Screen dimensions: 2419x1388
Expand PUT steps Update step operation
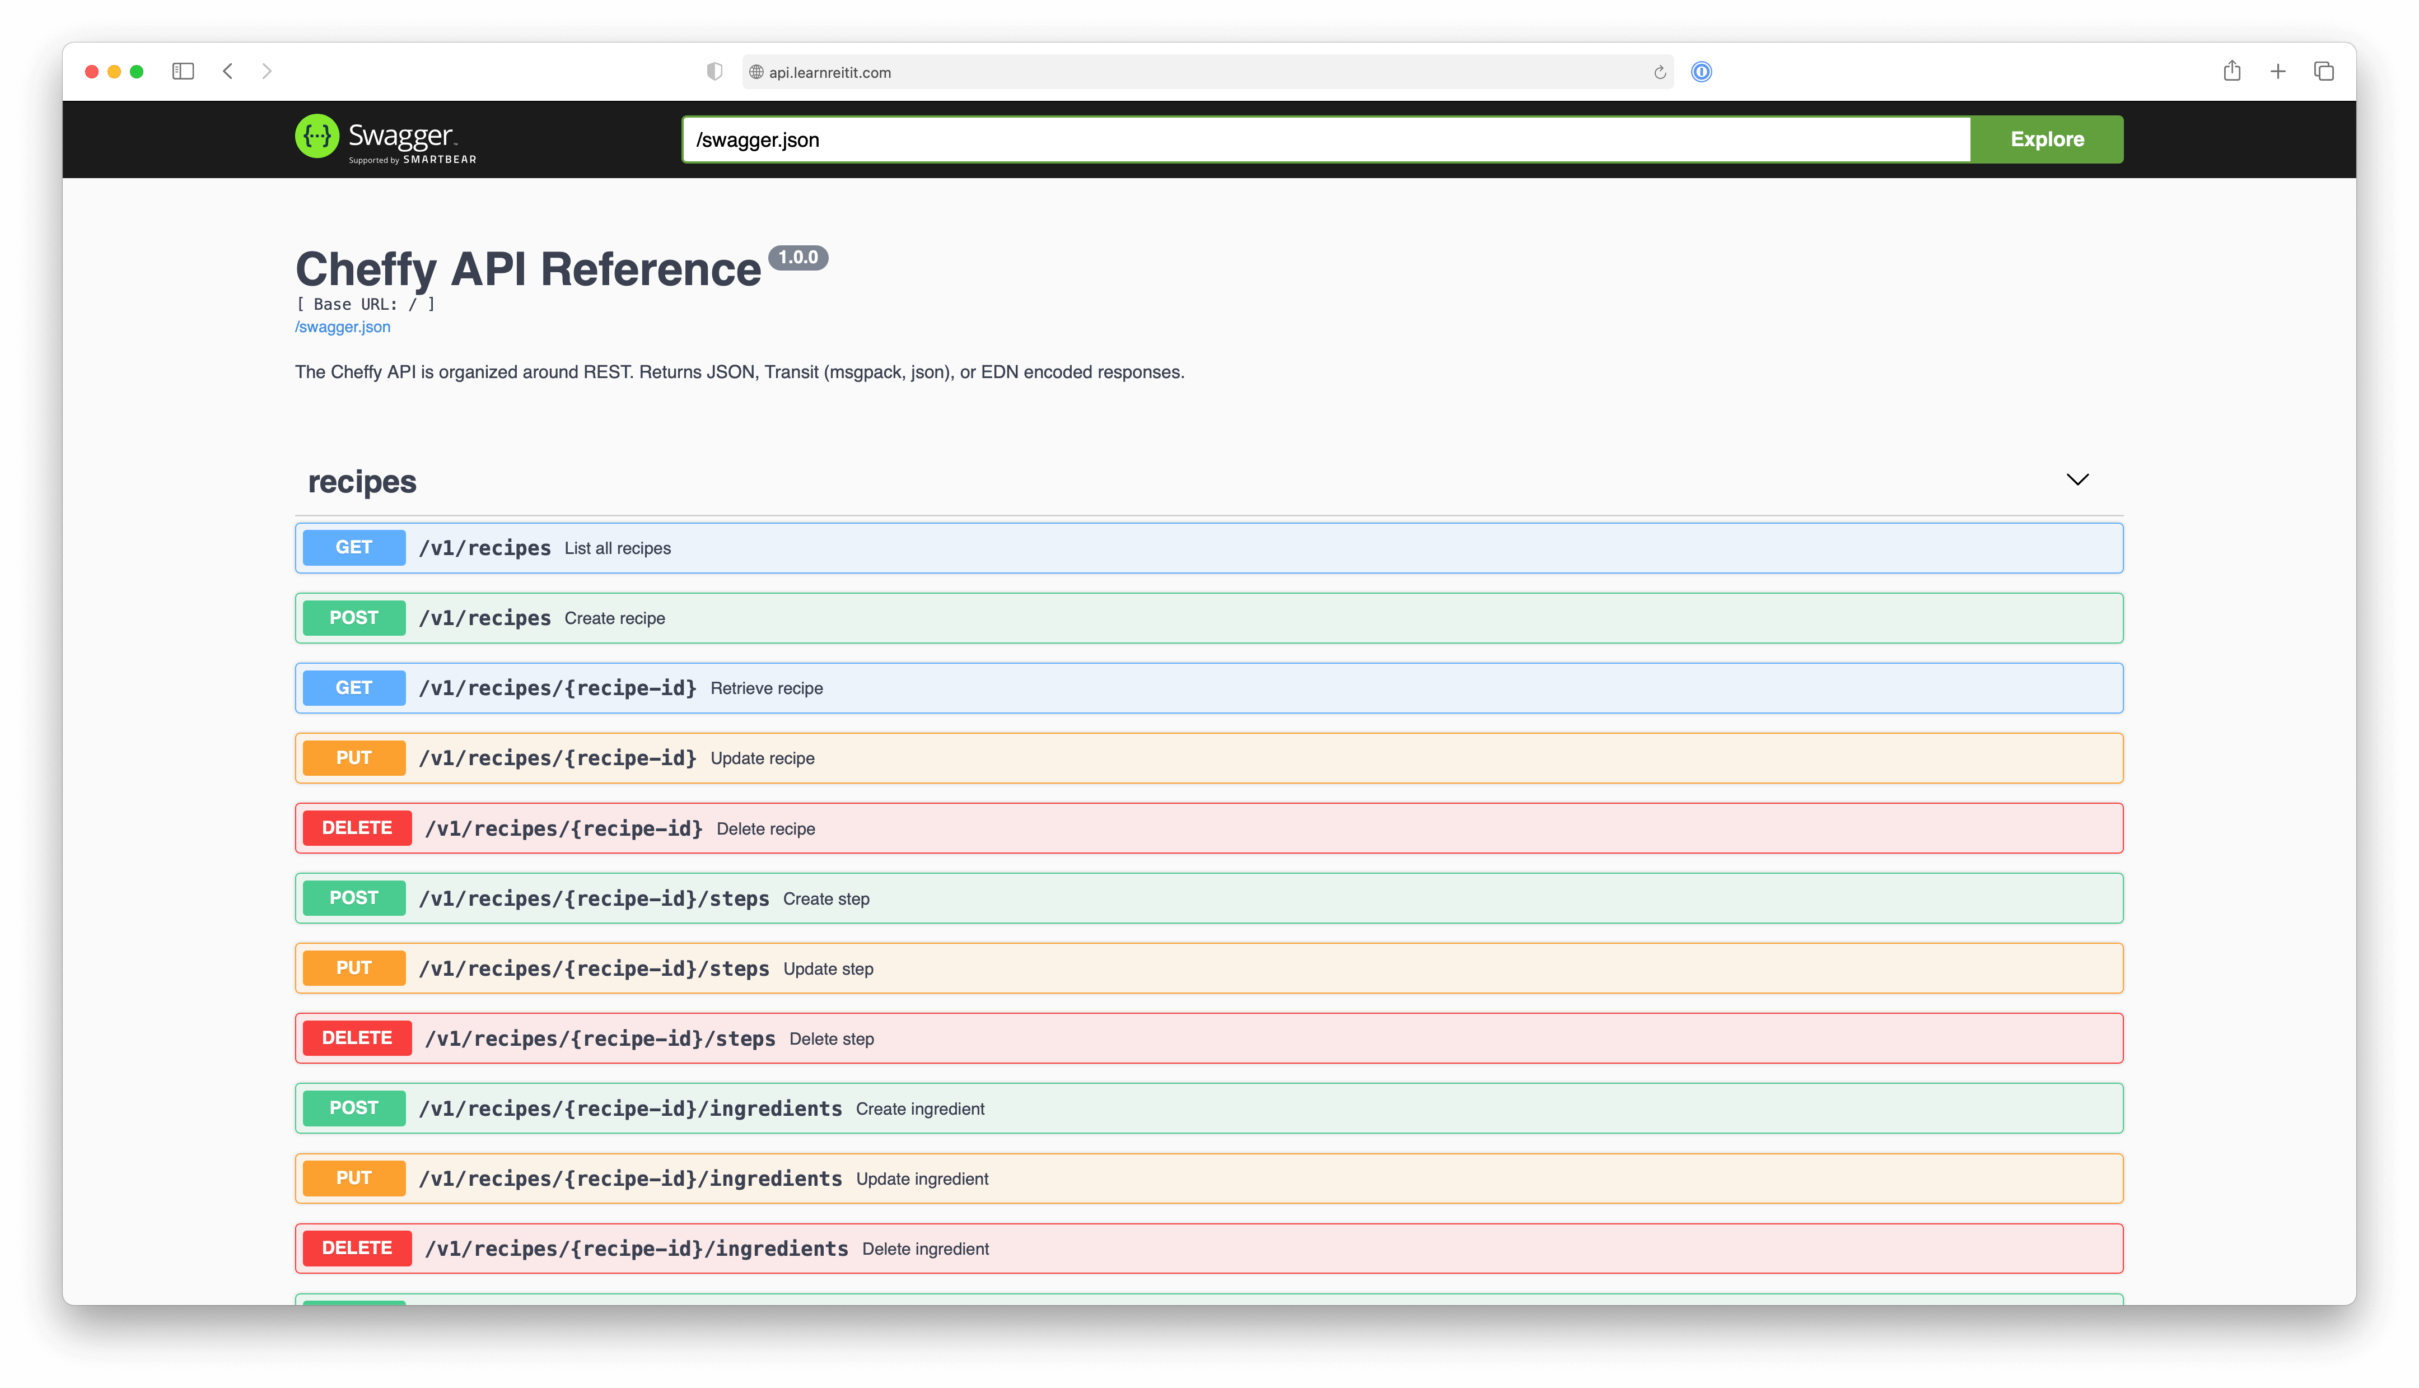(x=1209, y=968)
